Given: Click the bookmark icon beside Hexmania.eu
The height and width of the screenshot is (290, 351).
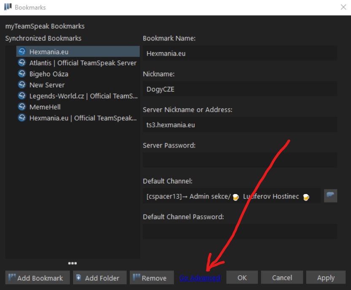Looking at the screenshot, I should click(22, 51).
